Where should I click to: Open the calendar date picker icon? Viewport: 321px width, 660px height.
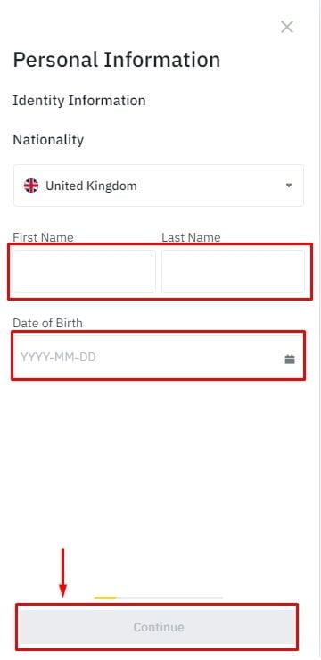pyautogui.click(x=290, y=359)
